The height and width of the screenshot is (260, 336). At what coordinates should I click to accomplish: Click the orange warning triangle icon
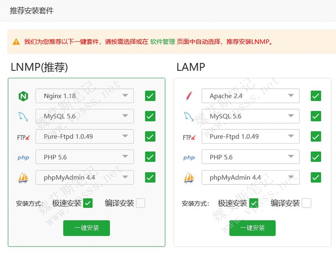point(16,42)
